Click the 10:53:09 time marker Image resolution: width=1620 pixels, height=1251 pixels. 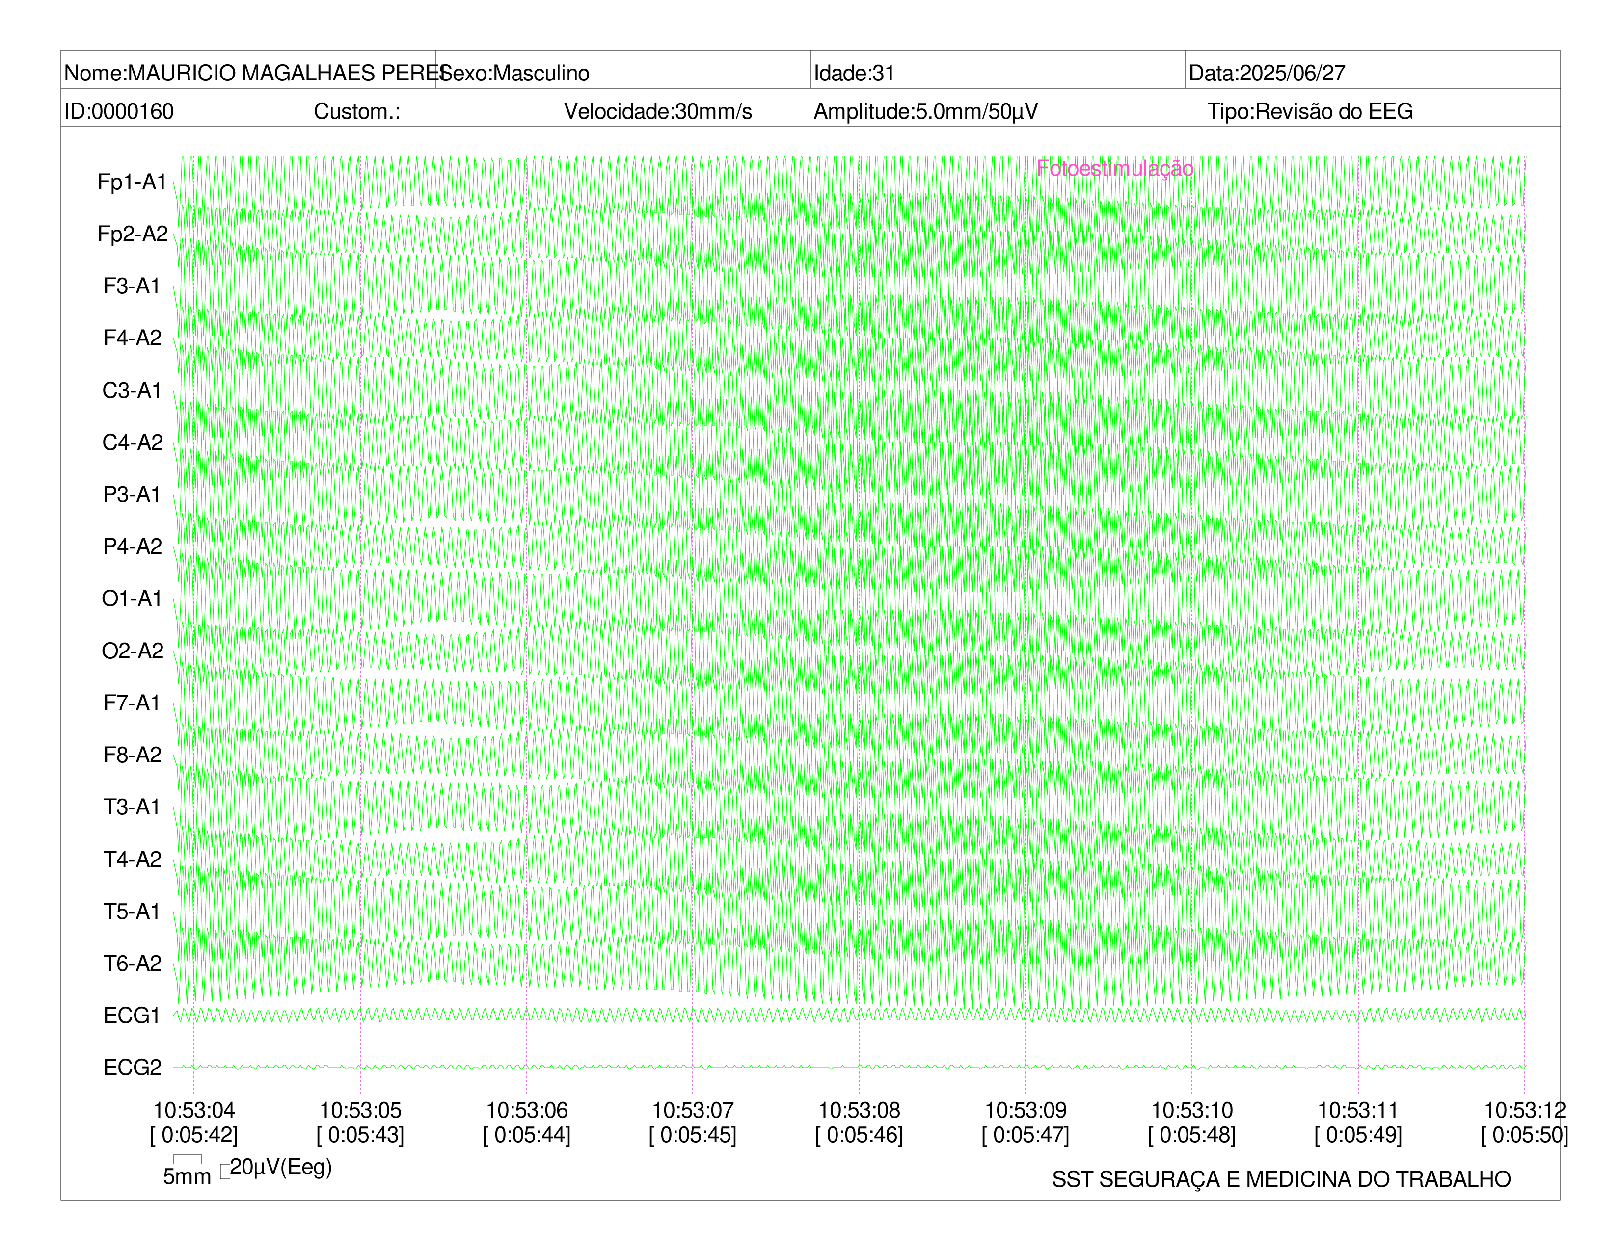1026,1110
